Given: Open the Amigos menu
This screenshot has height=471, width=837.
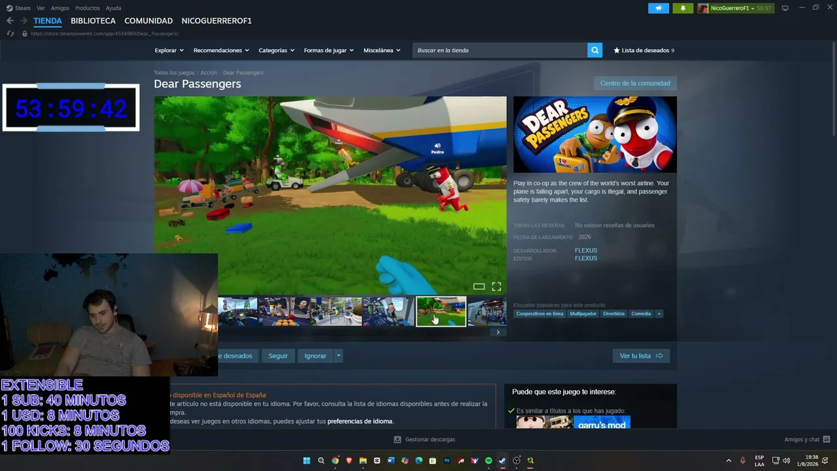Looking at the screenshot, I should click(60, 9).
